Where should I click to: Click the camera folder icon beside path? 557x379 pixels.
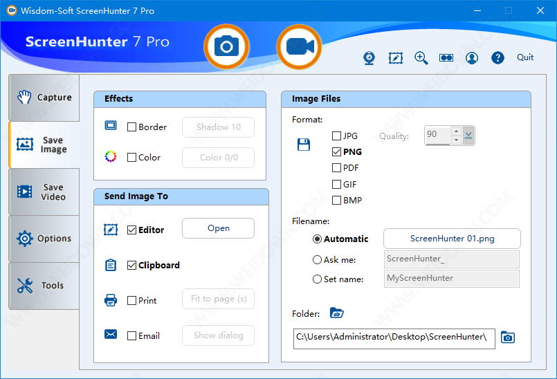508,337
